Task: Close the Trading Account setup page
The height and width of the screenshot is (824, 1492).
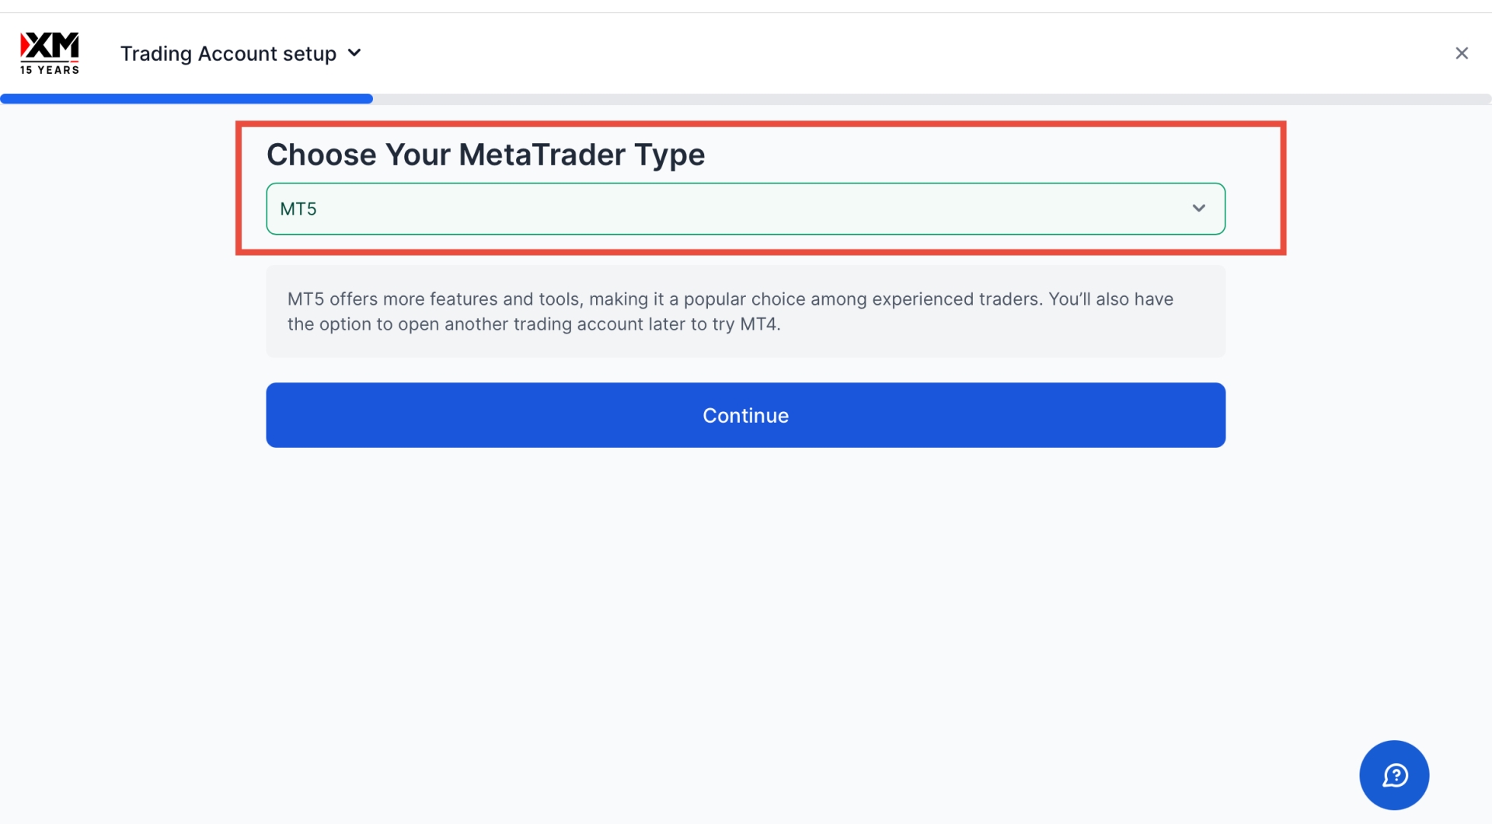Action: point(1461,53)
